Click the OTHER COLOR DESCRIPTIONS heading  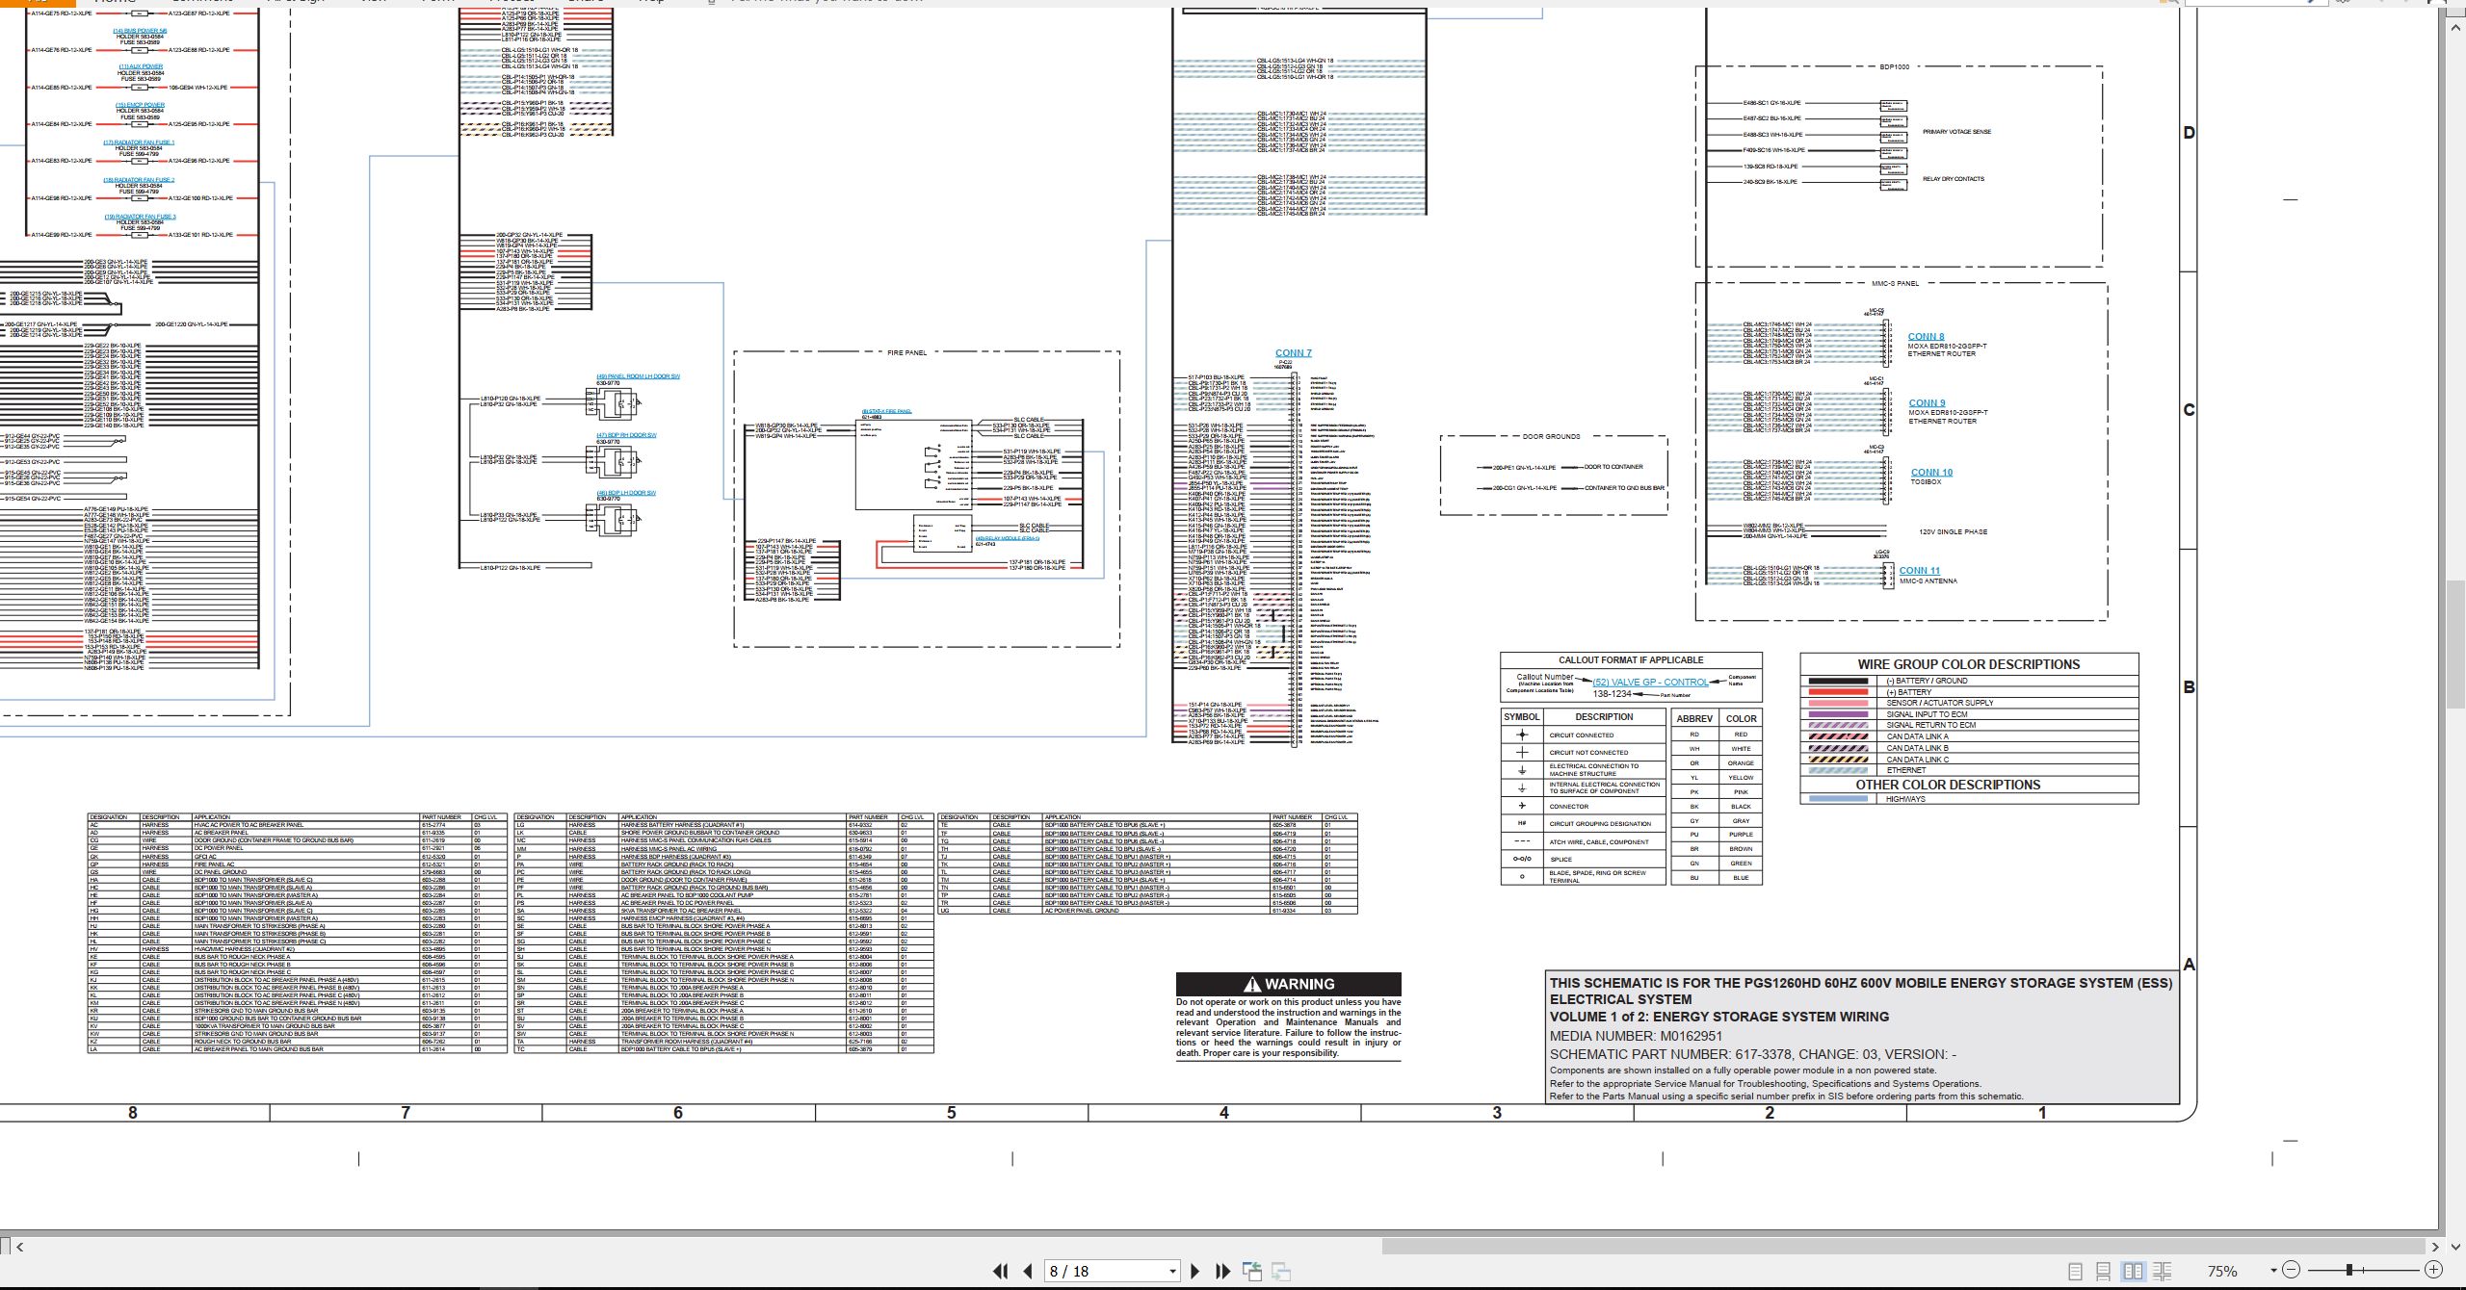tap(1948, 785)
